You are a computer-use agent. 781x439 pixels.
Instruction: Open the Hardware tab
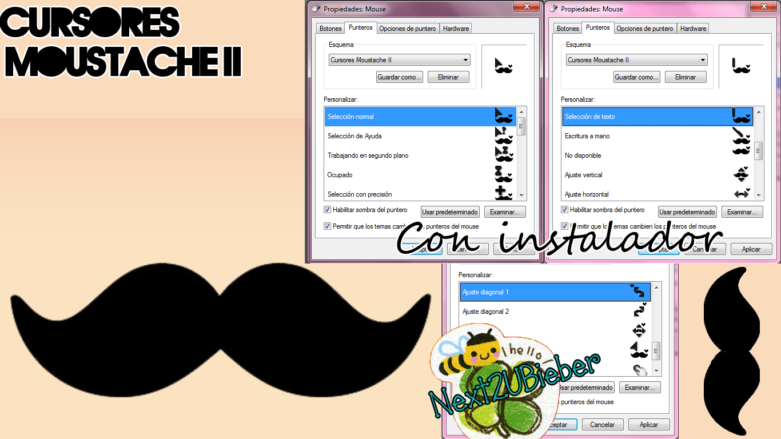456,28
